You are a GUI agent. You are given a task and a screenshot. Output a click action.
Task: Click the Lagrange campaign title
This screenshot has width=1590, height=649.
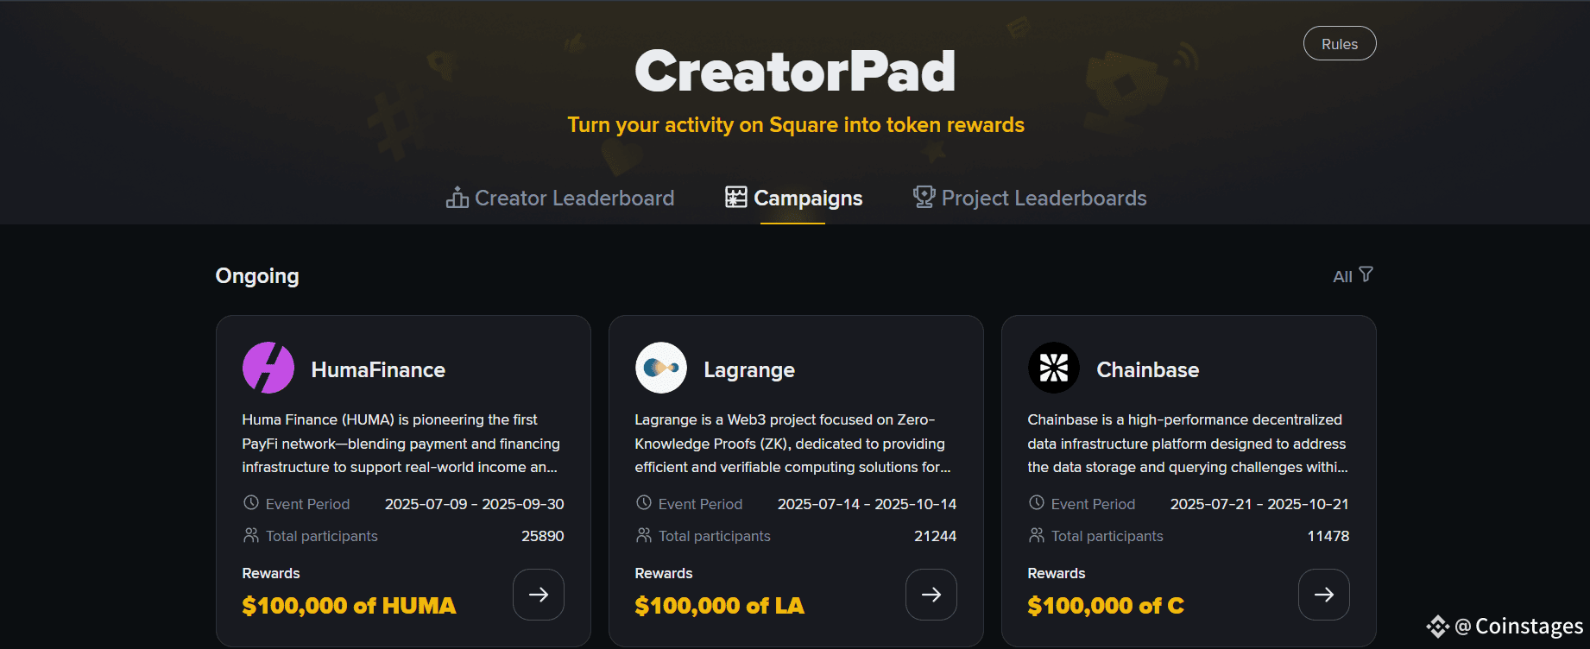[x=749, y=369]
